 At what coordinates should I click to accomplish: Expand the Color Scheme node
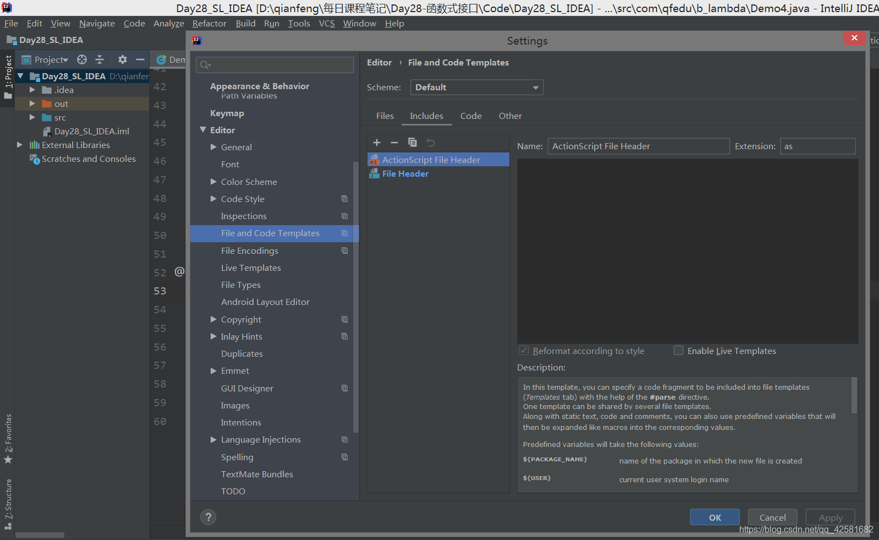pyautogui.click(x=213, y=182)
